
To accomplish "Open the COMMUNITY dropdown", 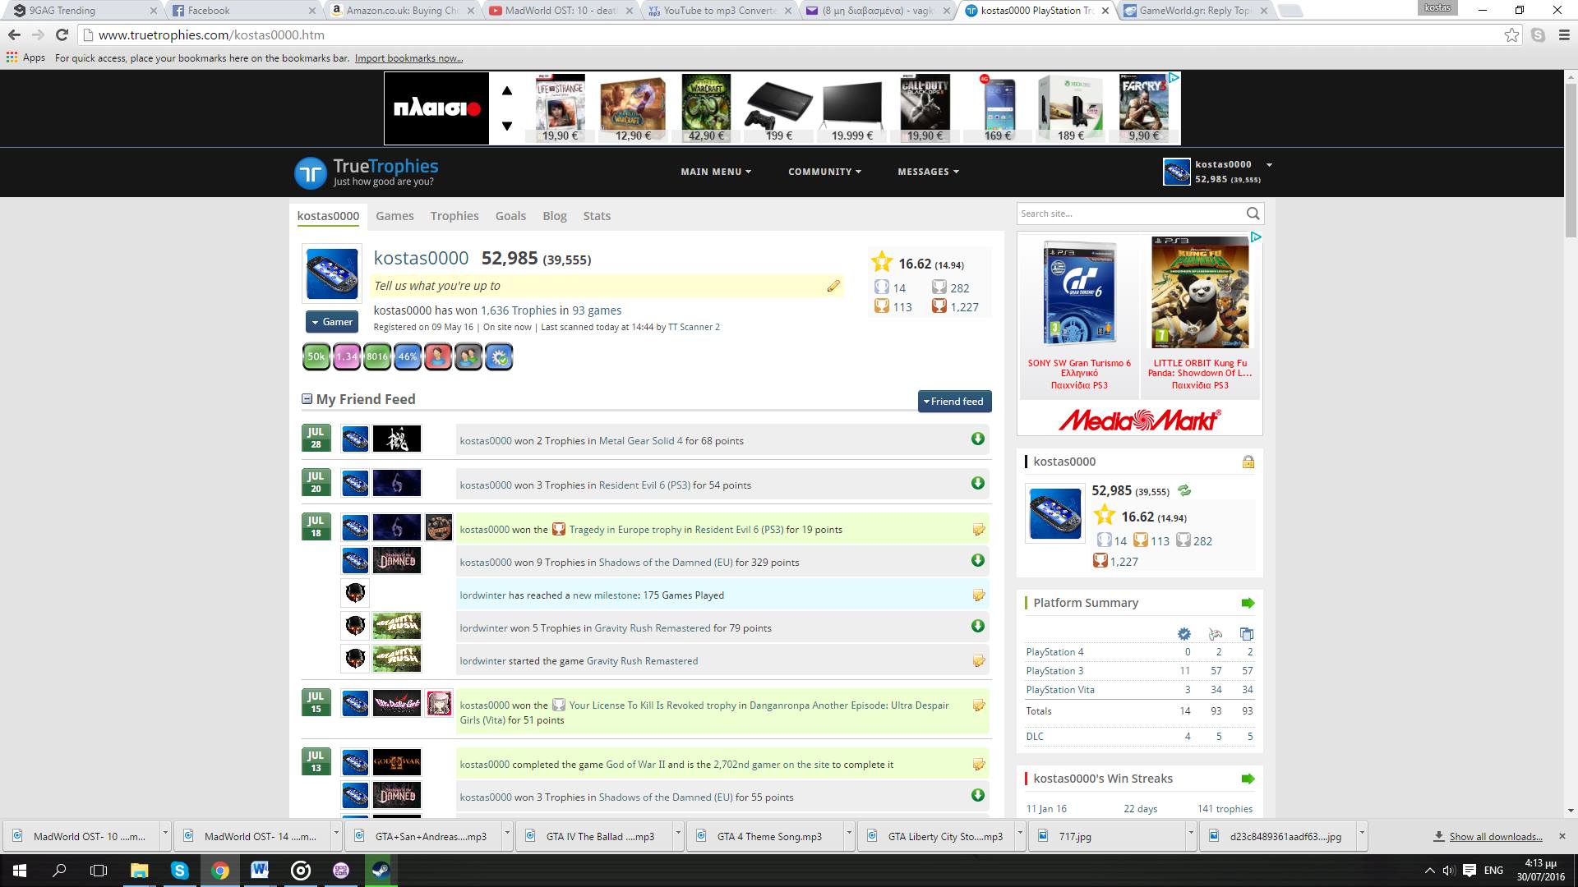I will click(824, 172).
